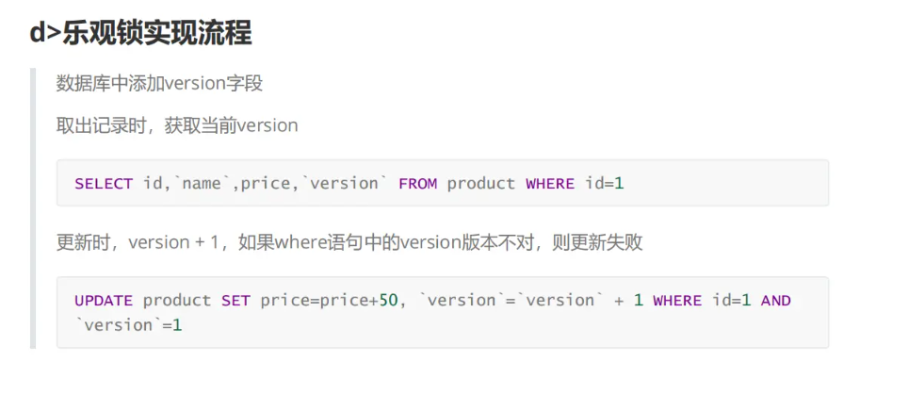Click `version`=1 on the last code line
This screenshot has height=395, width=908.
[x=128, y=325]
